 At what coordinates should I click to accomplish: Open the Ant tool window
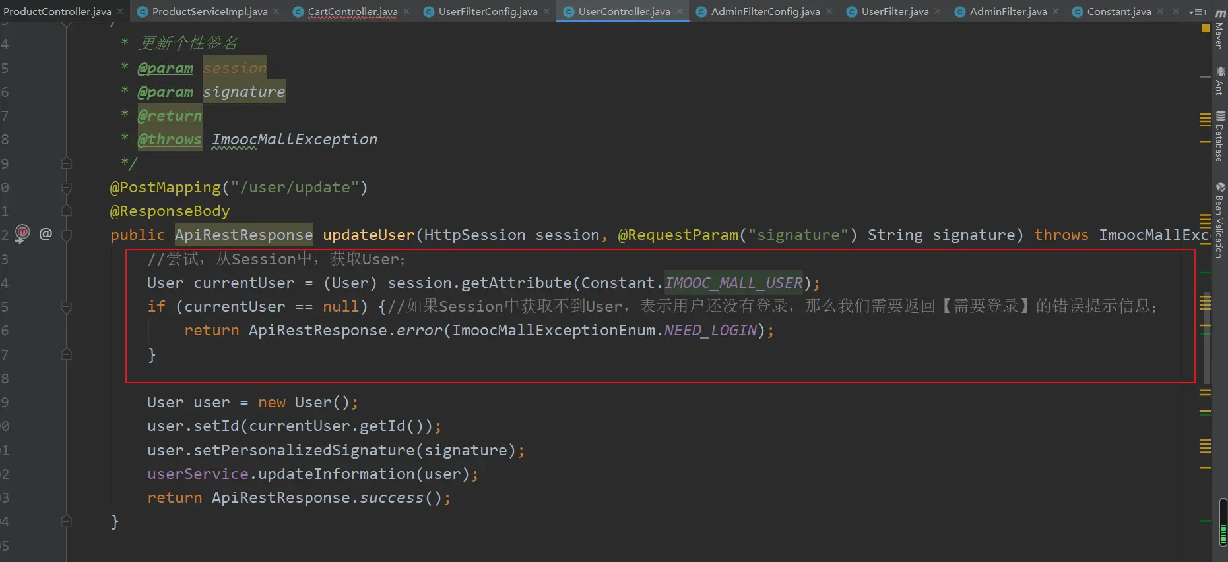pyautogui.click(x=1219, y=81)
